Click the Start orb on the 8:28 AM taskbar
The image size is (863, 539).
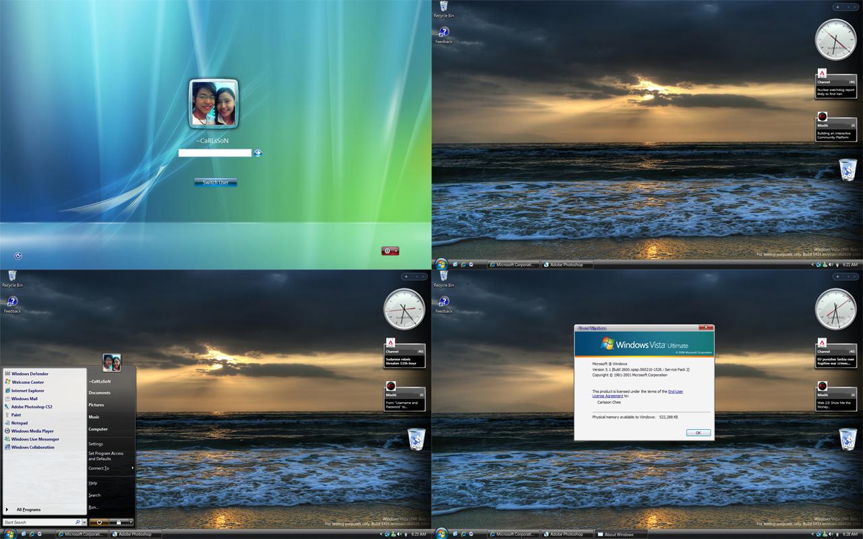coord(442,534)
